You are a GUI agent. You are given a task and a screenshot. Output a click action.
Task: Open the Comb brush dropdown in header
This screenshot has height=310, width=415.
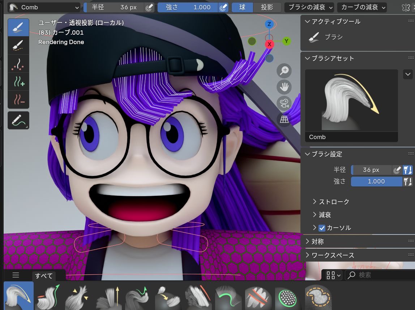(44, 7)
